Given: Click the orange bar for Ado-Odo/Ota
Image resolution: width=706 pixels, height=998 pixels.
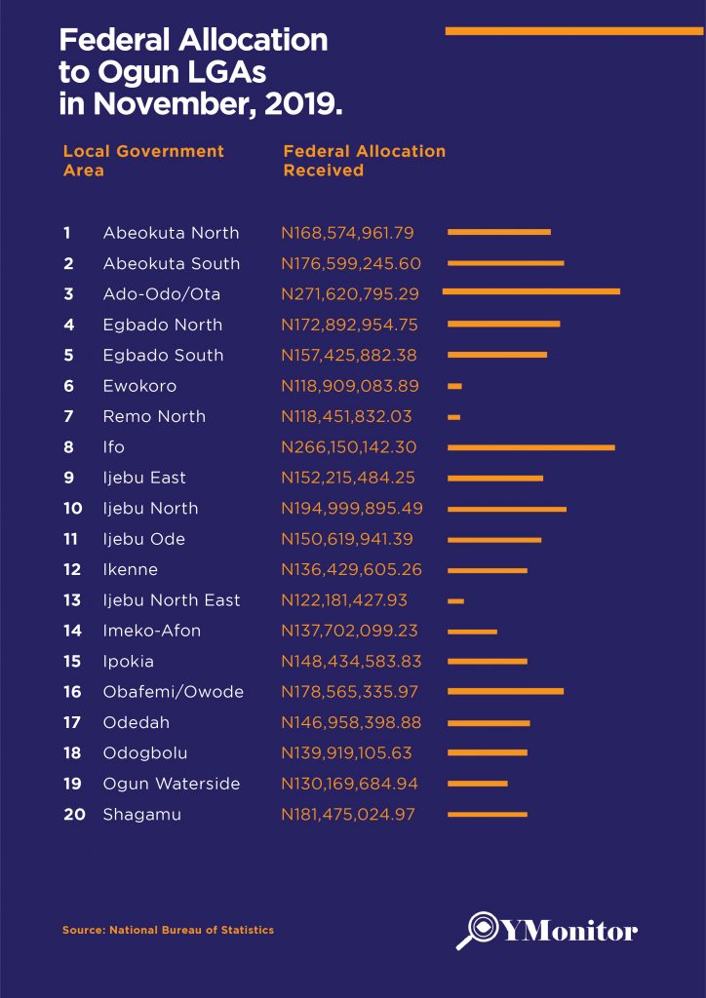Looking at the screenshot, I should (531, 291).
